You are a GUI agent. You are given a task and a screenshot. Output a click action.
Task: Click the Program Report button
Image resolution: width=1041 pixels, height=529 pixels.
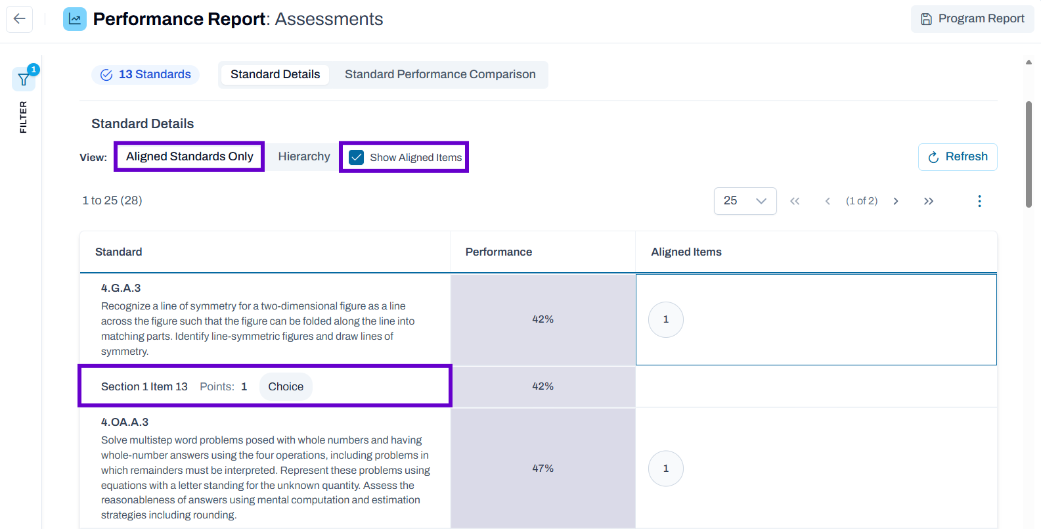(x=972, y=19)
